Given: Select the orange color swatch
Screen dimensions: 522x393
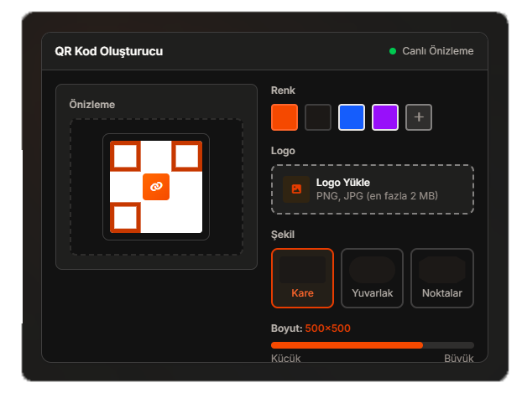Looking at the screenshot, I should tap(284, 117).
